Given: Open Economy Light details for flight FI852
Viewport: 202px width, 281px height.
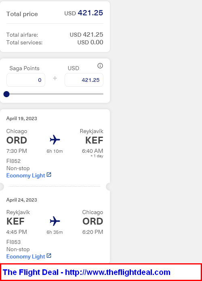Looking at the screenshot, I should click(x=26, y=175).
